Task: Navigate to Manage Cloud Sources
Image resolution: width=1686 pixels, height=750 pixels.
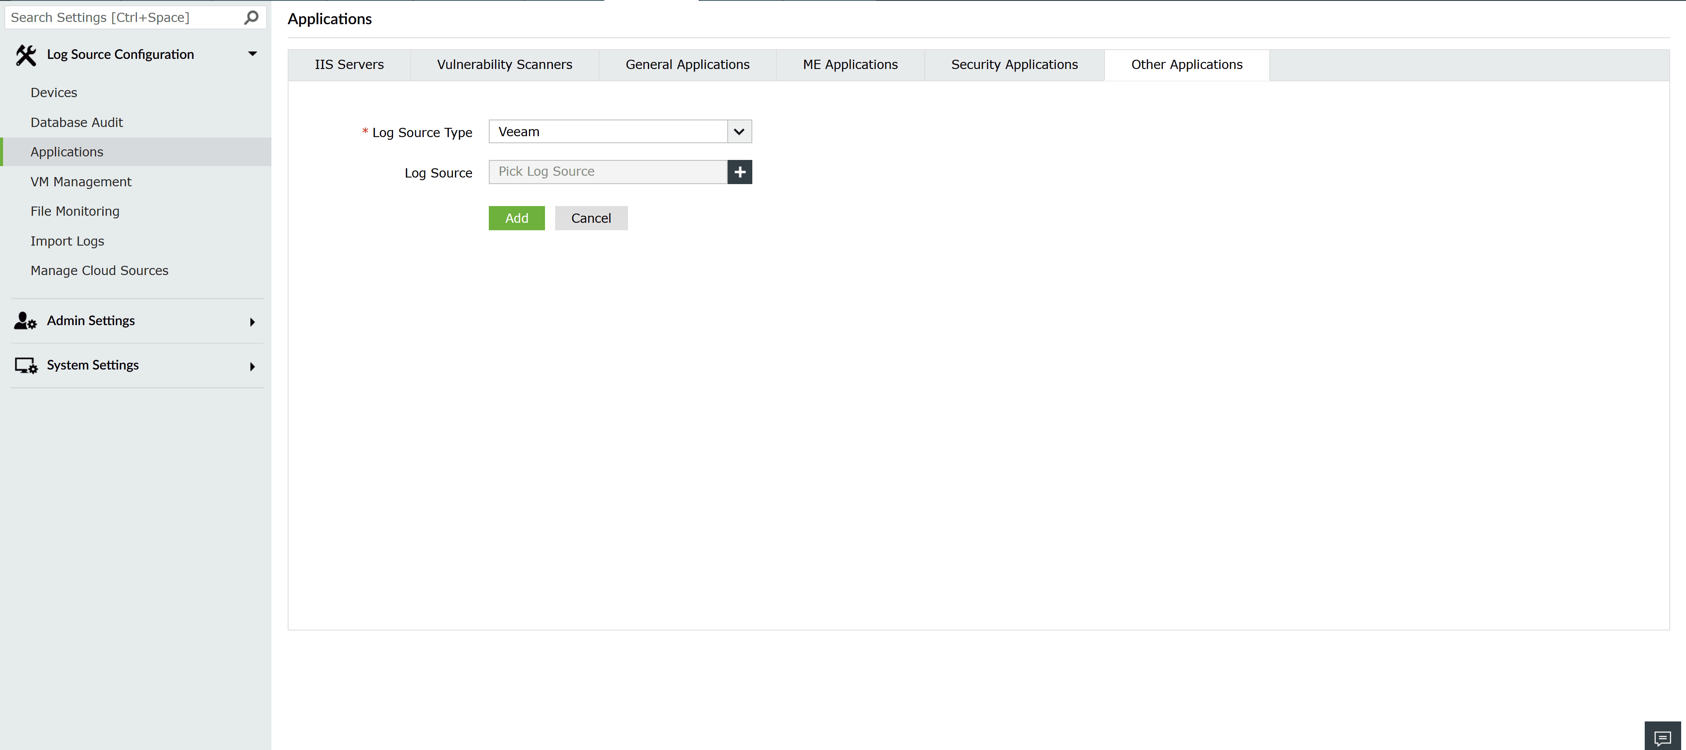Action: click(99, 270)
